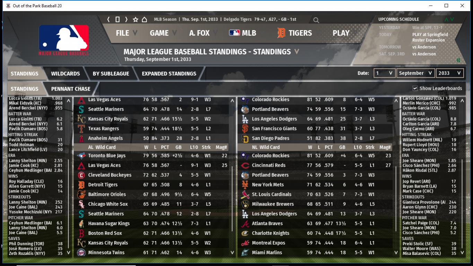Image resolution: width=473 pixels, height=266 pixels.
Task: Open the Havana Sugar Kings team link
Action: click(x=109, y=224)
